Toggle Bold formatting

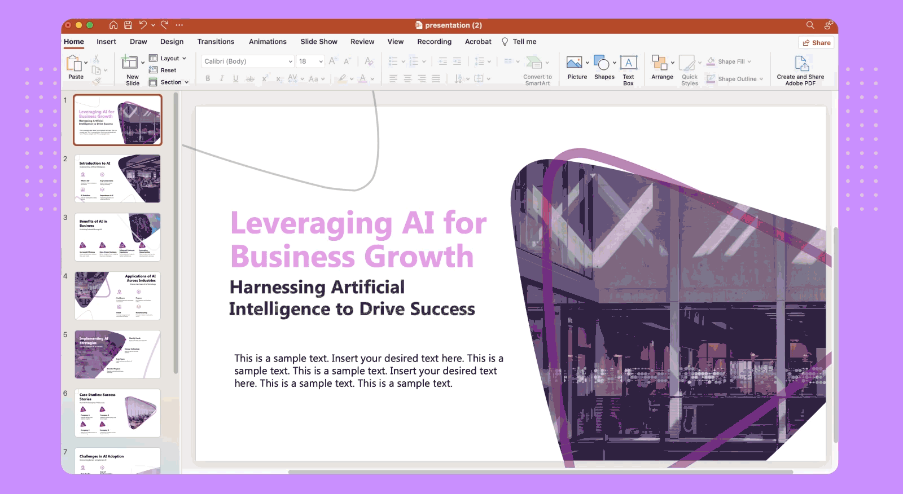pyautogui.click(x=208, y=78)
